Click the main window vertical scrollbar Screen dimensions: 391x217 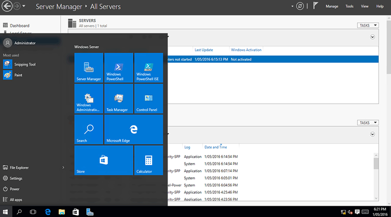[389, 47]
